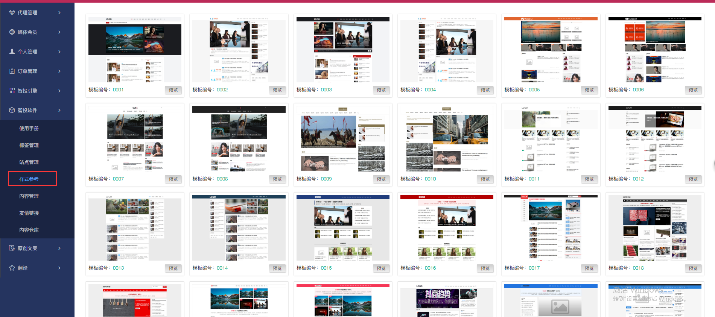Screen dimensions: 715x317
Task: Click the 个人管理 person icon
Action: click(x=12, y=52)
